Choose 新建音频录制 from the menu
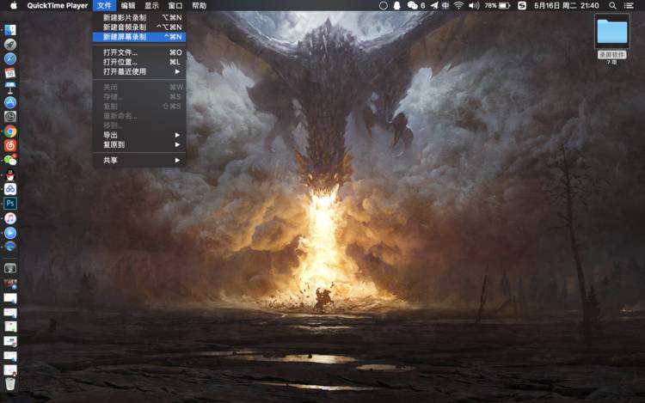Image resolution: width=645 pixels, height=403 pixels. (x=139, y=27)
